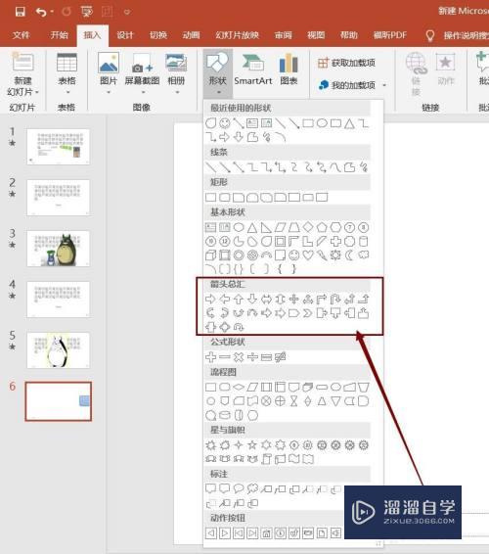
Task: Switch to the 切换 ribbon tab
Action: 158,35
